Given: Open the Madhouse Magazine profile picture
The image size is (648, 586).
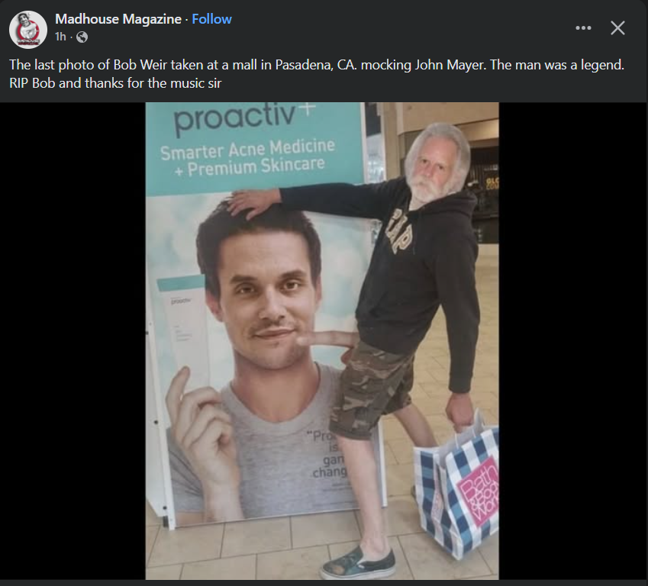Looking at the screenshot, I should [28, 30].
